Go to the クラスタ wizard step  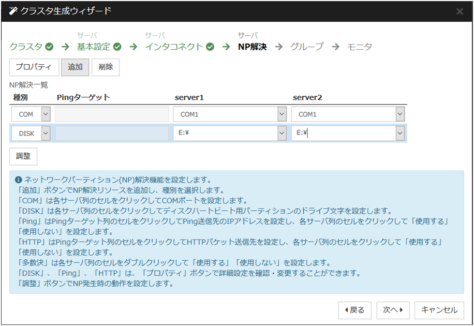(x=26, y=47)
